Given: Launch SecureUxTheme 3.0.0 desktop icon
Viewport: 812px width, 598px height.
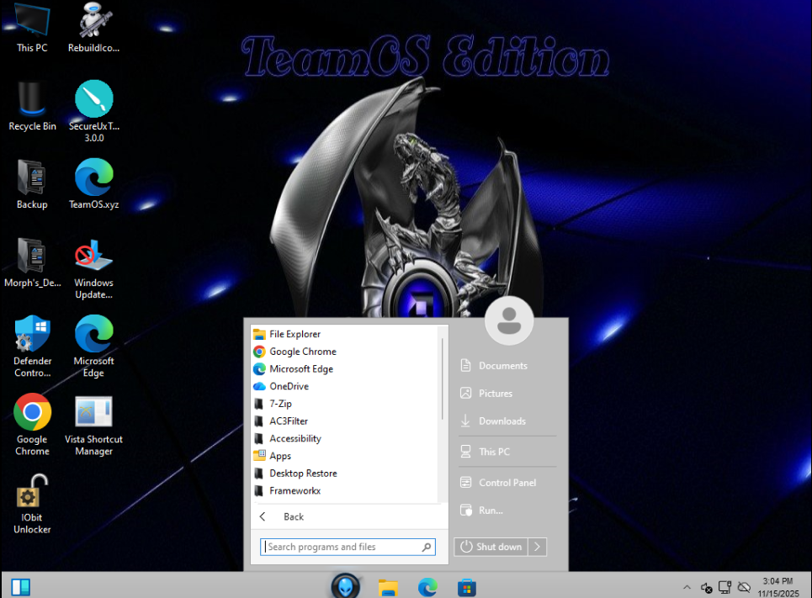Looking at the screenshot, I should [93, 100].
